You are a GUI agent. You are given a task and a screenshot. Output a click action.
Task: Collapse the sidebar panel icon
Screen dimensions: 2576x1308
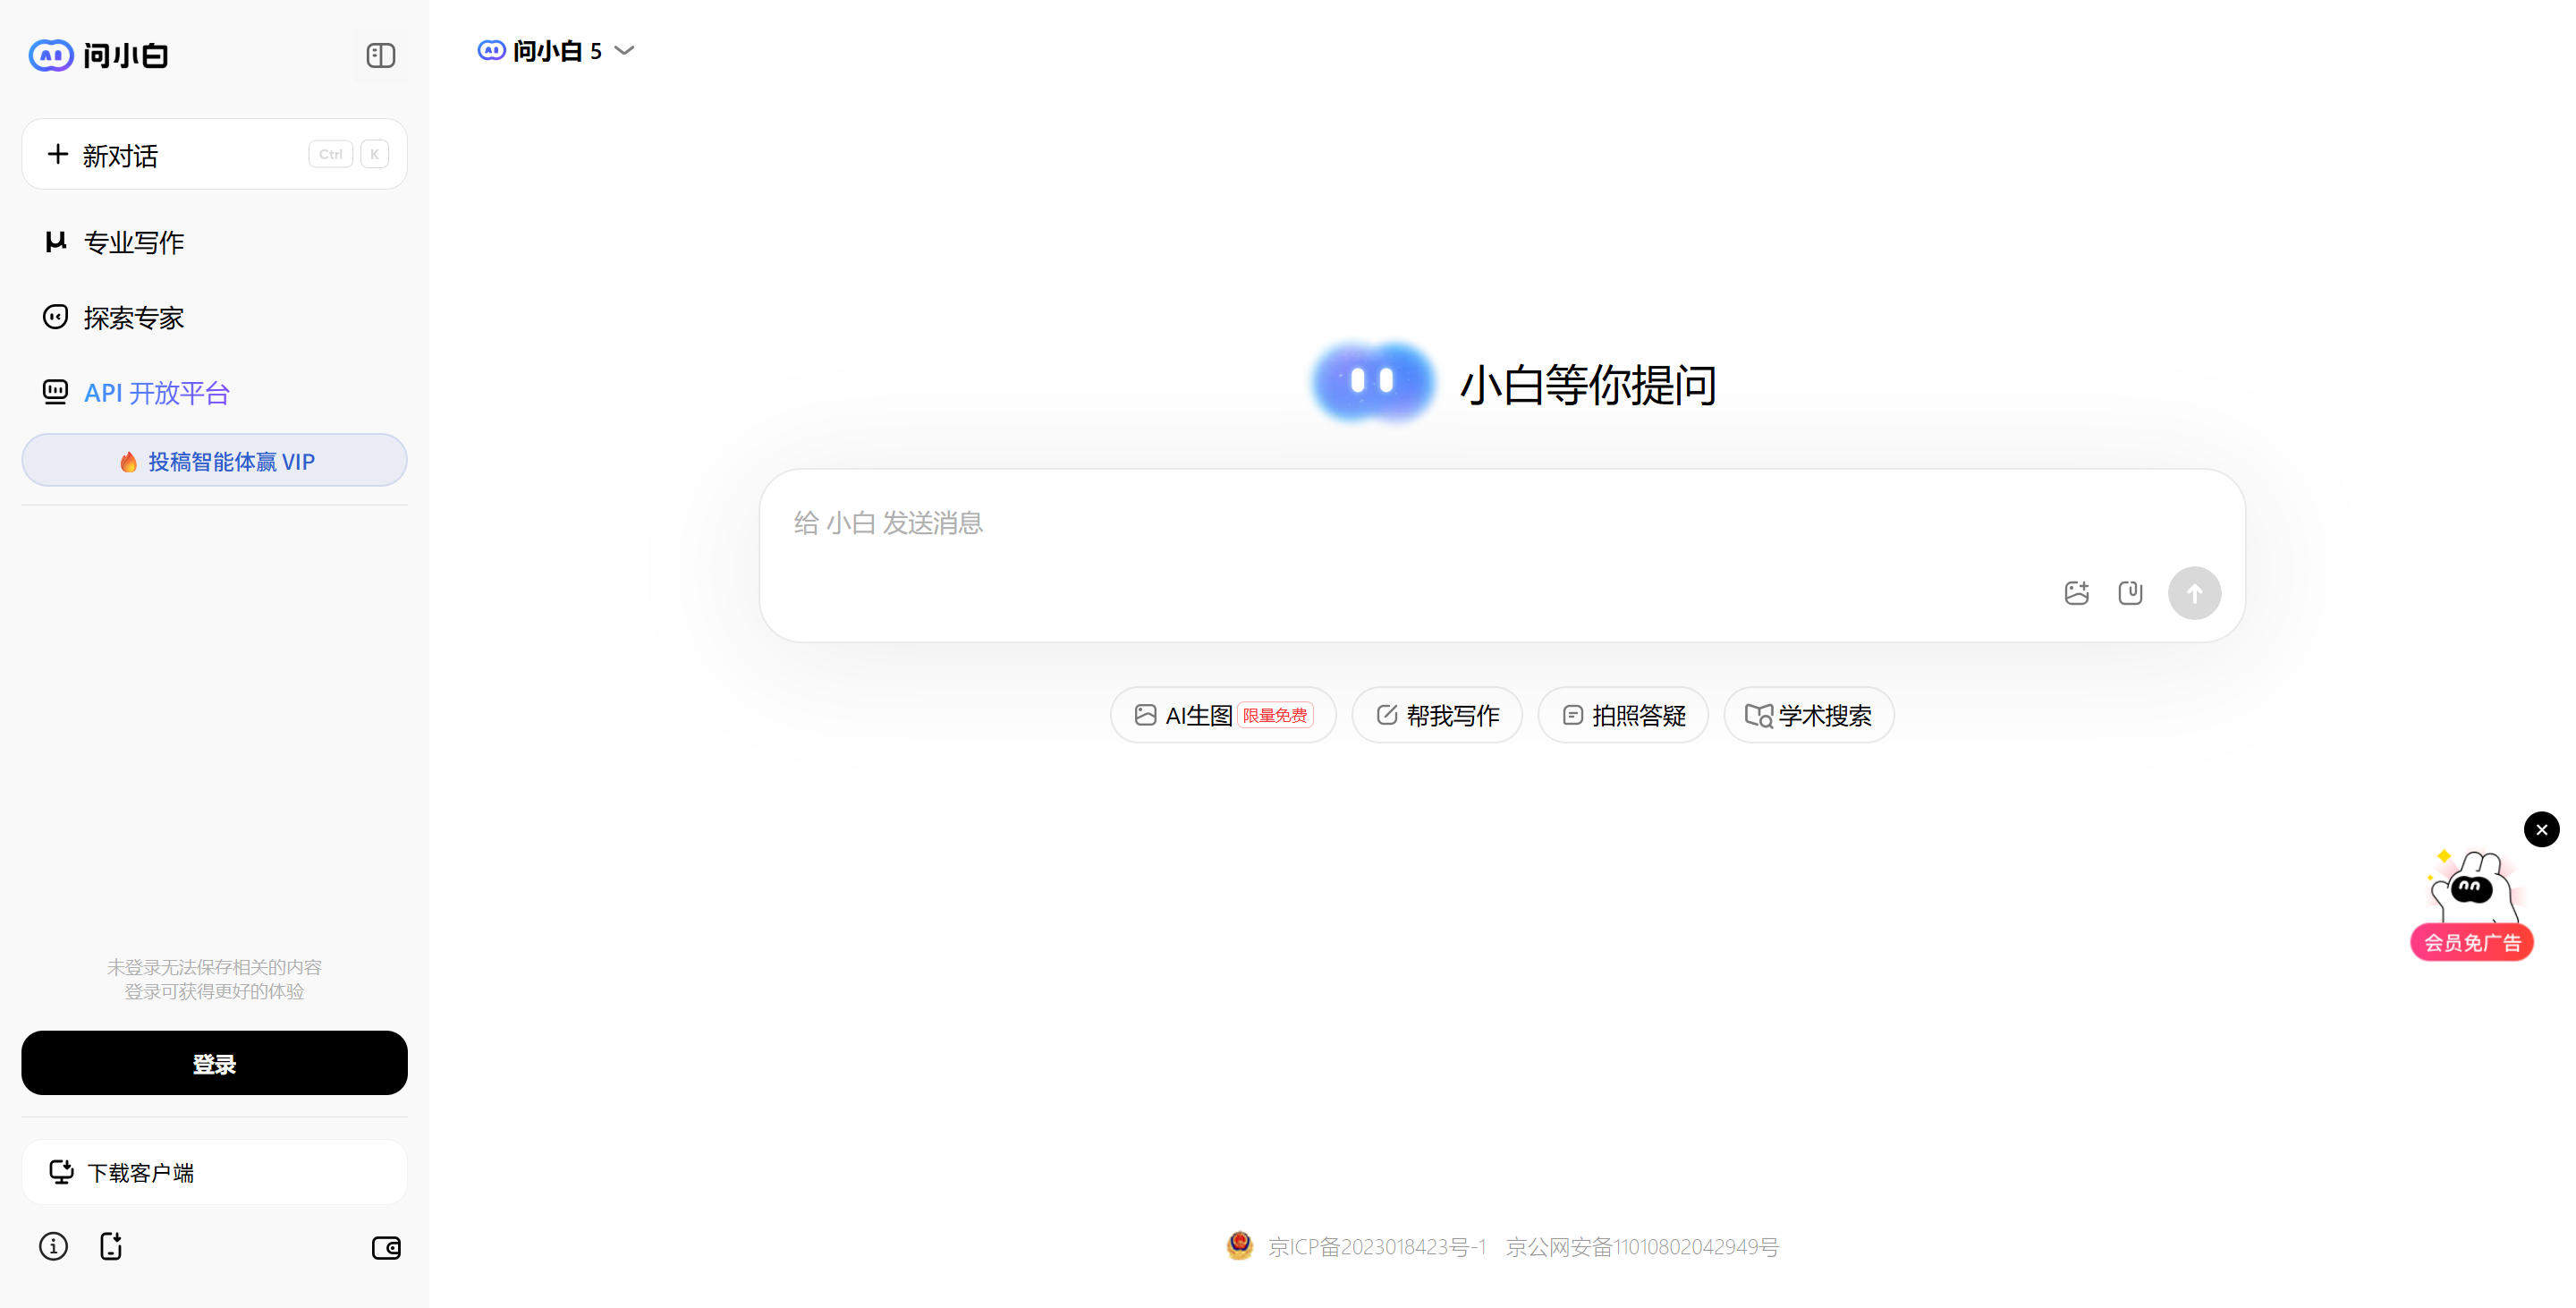click(380, 55)
